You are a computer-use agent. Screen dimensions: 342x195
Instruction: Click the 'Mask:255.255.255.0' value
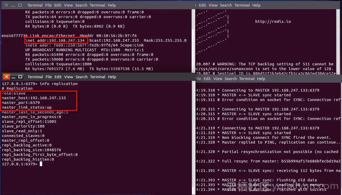165,40
